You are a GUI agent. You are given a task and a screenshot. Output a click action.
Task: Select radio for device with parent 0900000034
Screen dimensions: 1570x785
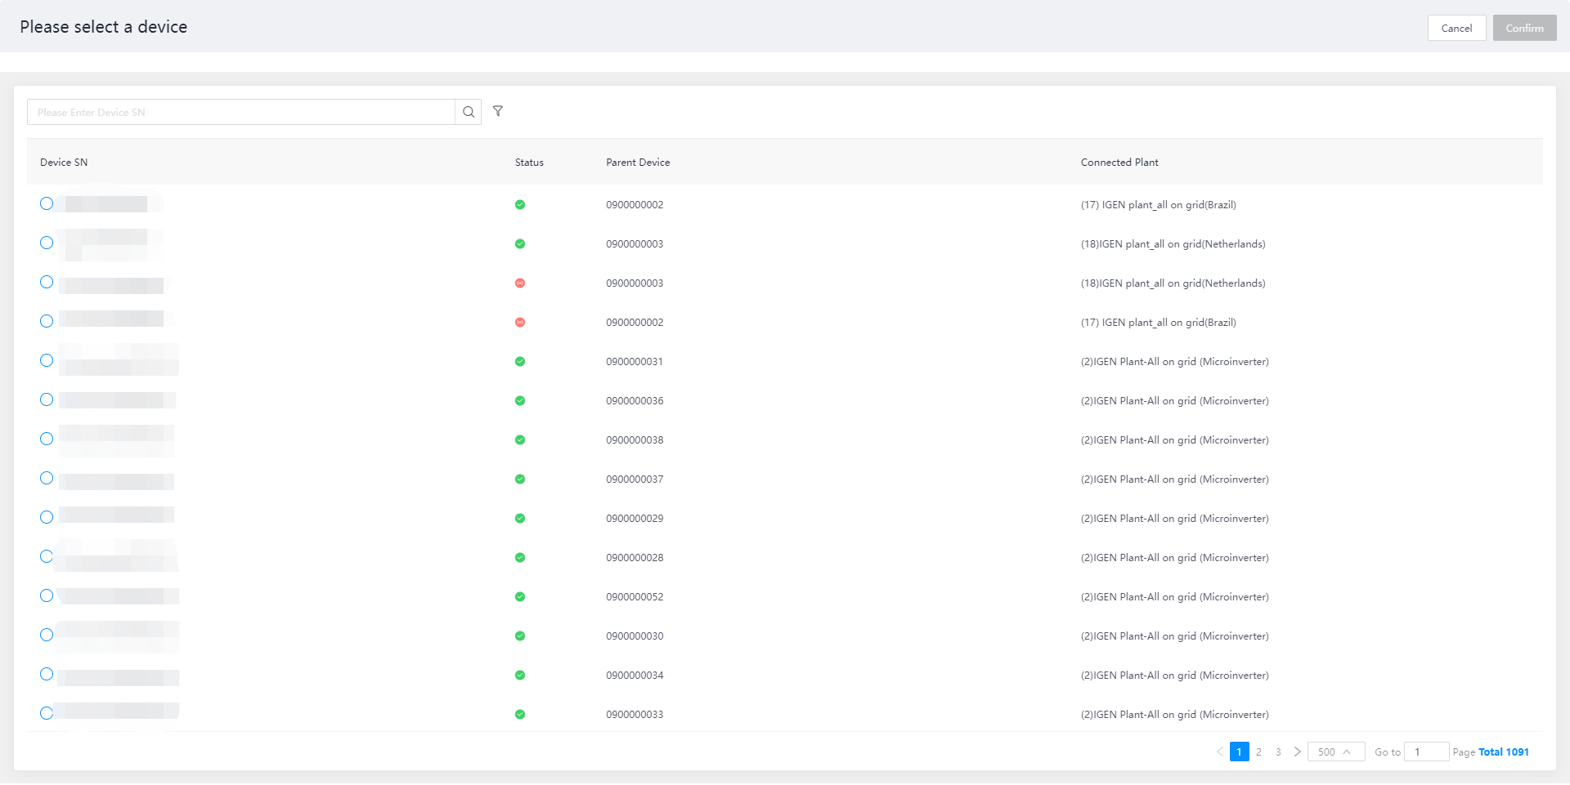47,675
